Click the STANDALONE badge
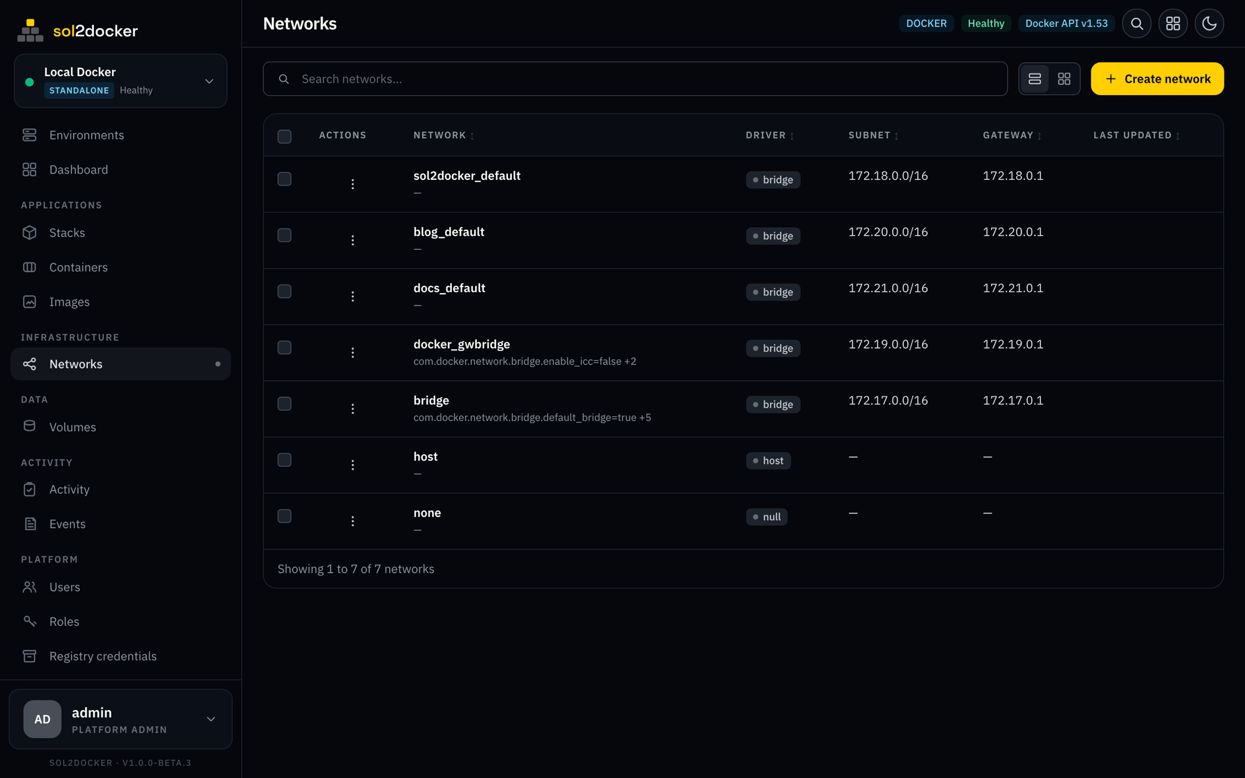1245x778 pixels. point(79,90)
